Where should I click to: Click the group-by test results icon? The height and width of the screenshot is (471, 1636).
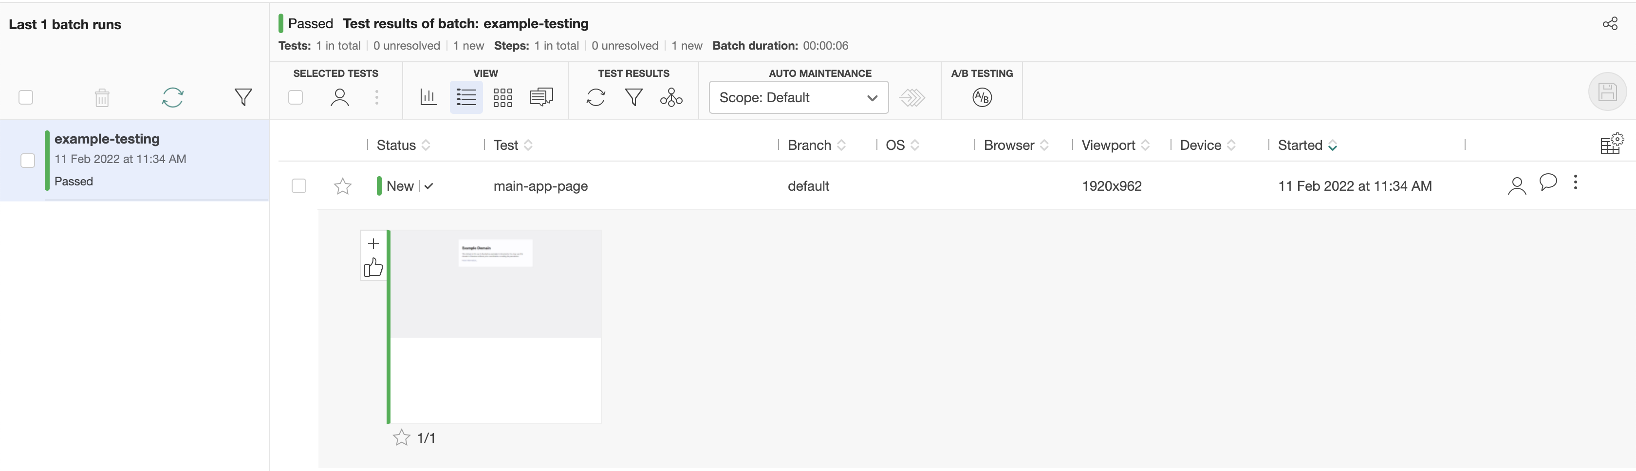[x=670, y=97]
